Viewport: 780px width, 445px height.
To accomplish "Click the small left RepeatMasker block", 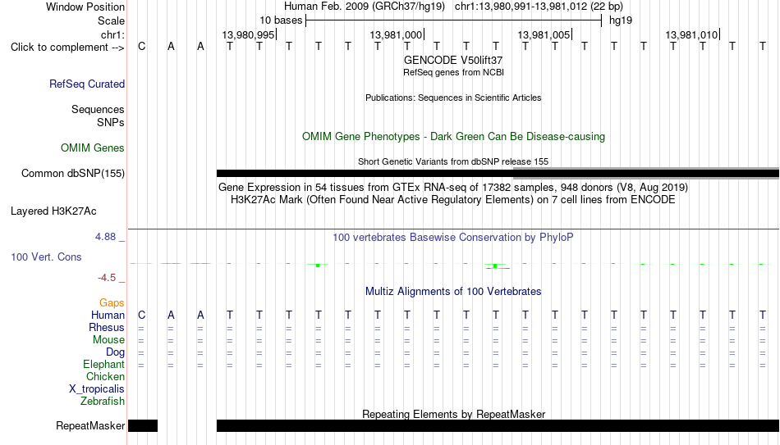I will 143,425.
